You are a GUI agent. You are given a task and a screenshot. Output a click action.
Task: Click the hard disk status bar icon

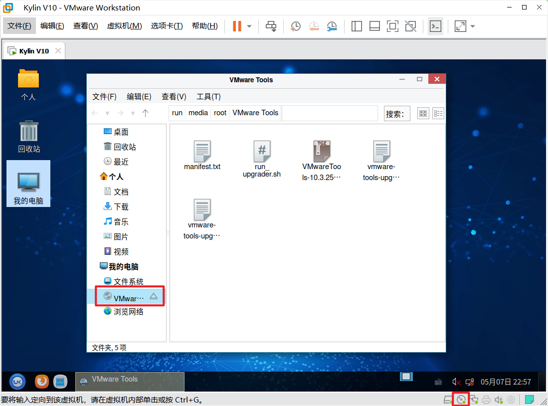(x=448, y=400)
